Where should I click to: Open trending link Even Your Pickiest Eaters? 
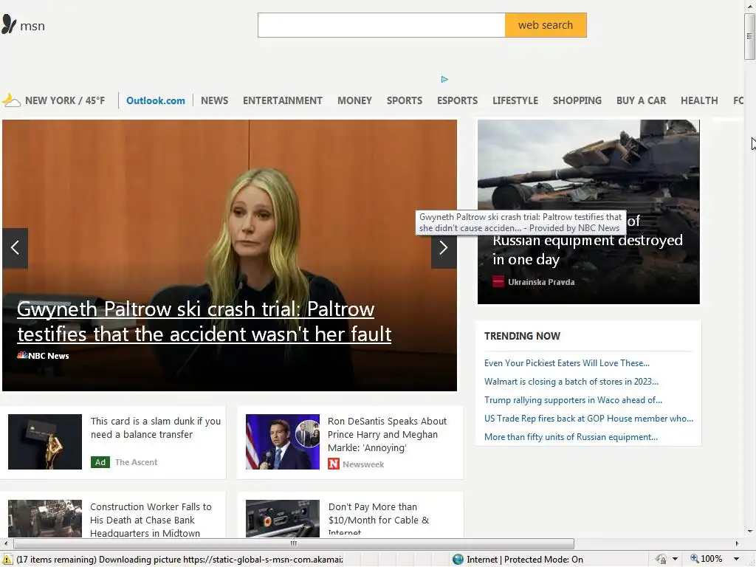pyautogui.click(x=566, y=363)
